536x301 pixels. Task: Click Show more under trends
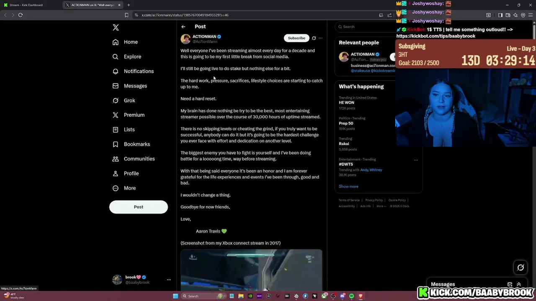pos(348,186)
